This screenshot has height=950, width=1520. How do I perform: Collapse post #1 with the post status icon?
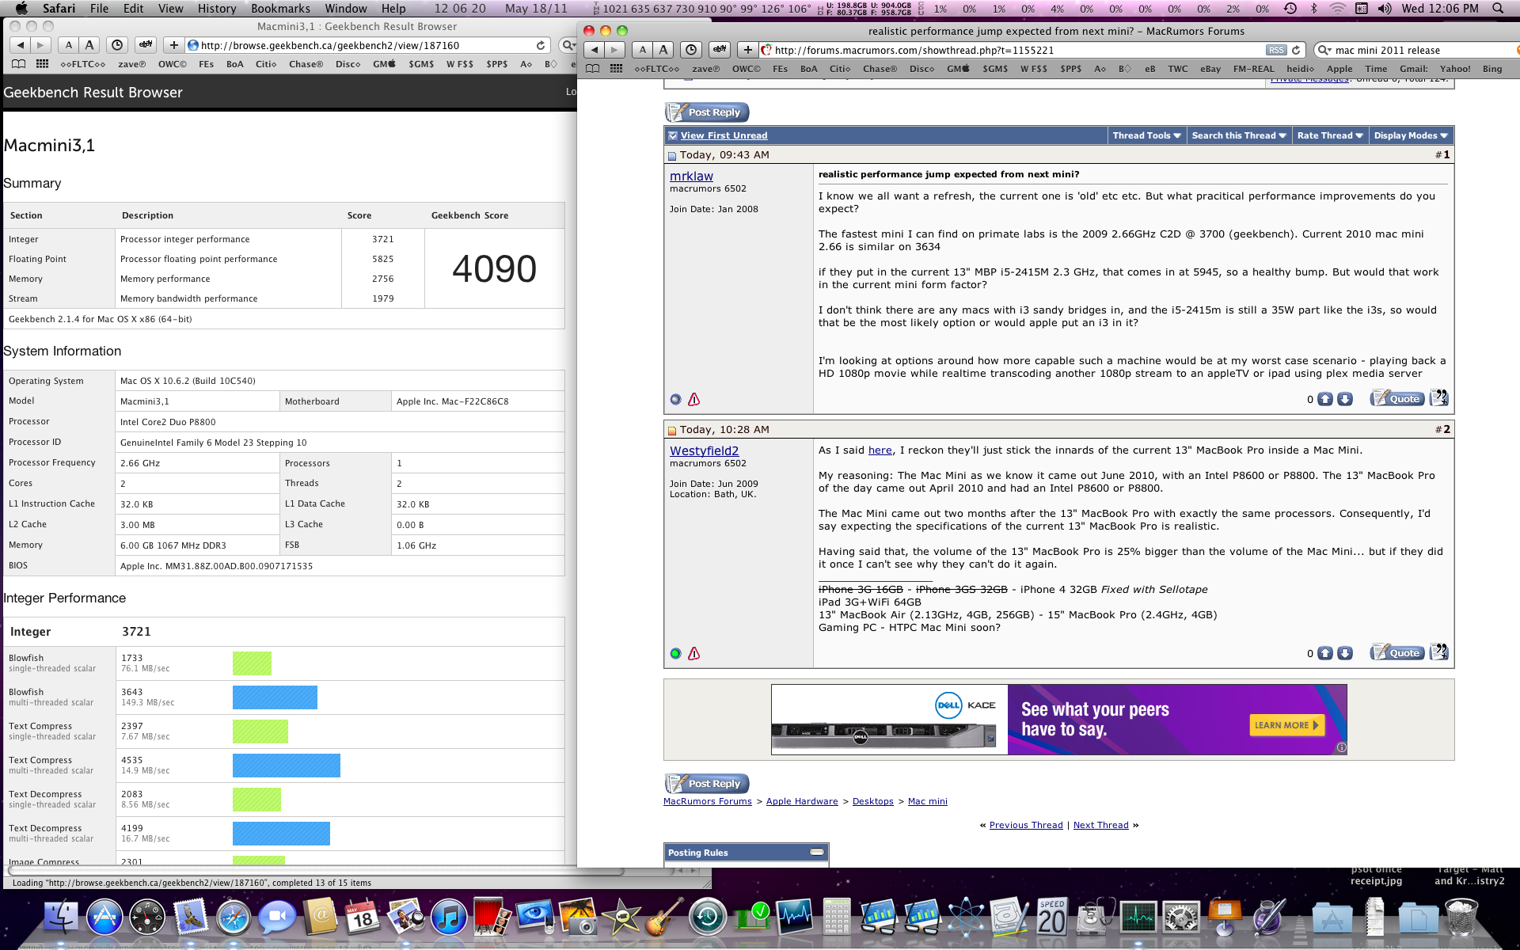[672, 156]
